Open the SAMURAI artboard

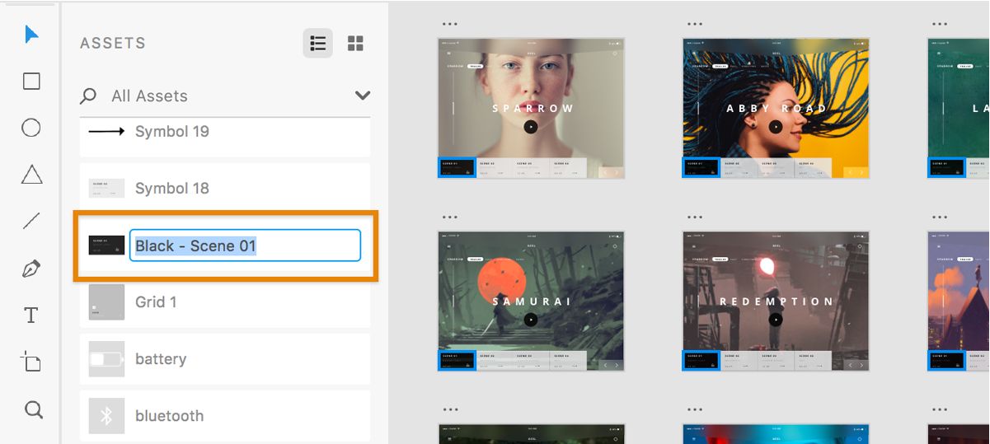[531, 301]
